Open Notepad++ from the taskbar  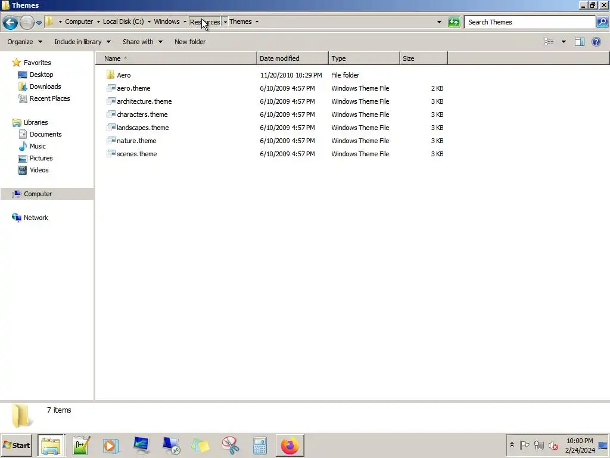pos(81,445)
